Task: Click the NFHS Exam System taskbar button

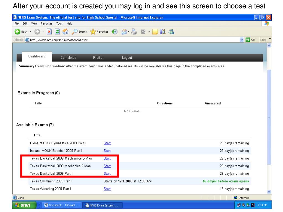Action: click(102, 205)
